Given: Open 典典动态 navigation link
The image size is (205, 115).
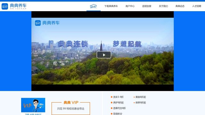Looking at the screenshot, I should coord(180,6).
